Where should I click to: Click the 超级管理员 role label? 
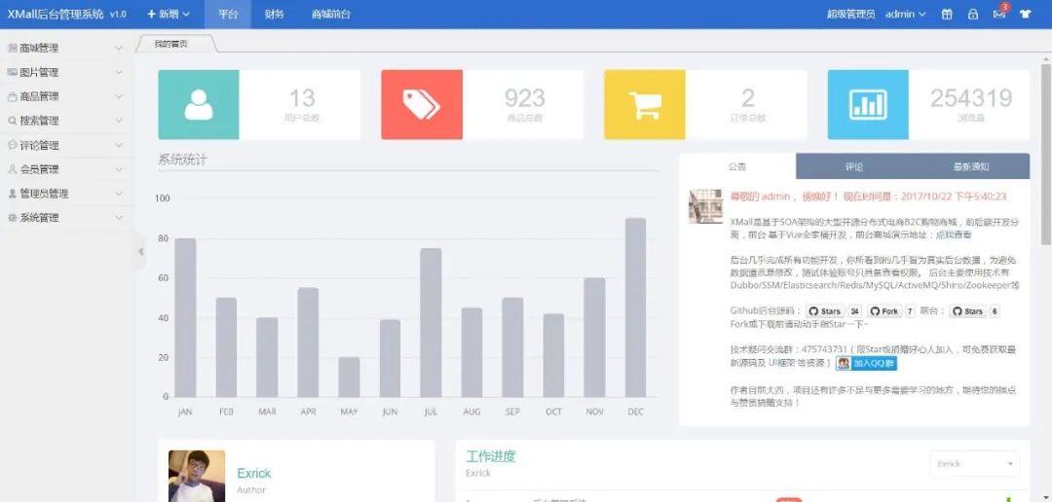pos(850,14)
